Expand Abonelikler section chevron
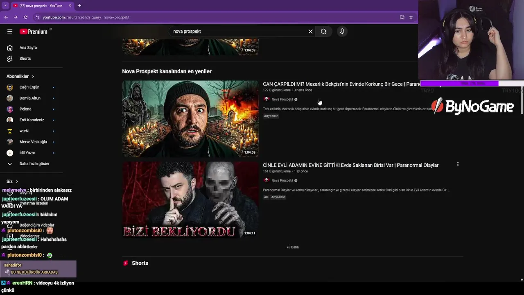This screenshot has width=524, height=295. 33,76
